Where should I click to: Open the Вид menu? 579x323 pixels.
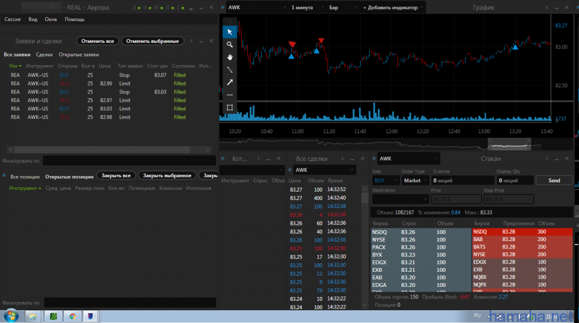tap(33, 19)
